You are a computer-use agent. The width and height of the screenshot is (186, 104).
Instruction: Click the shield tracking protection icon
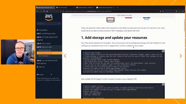(x=61, y=11)
